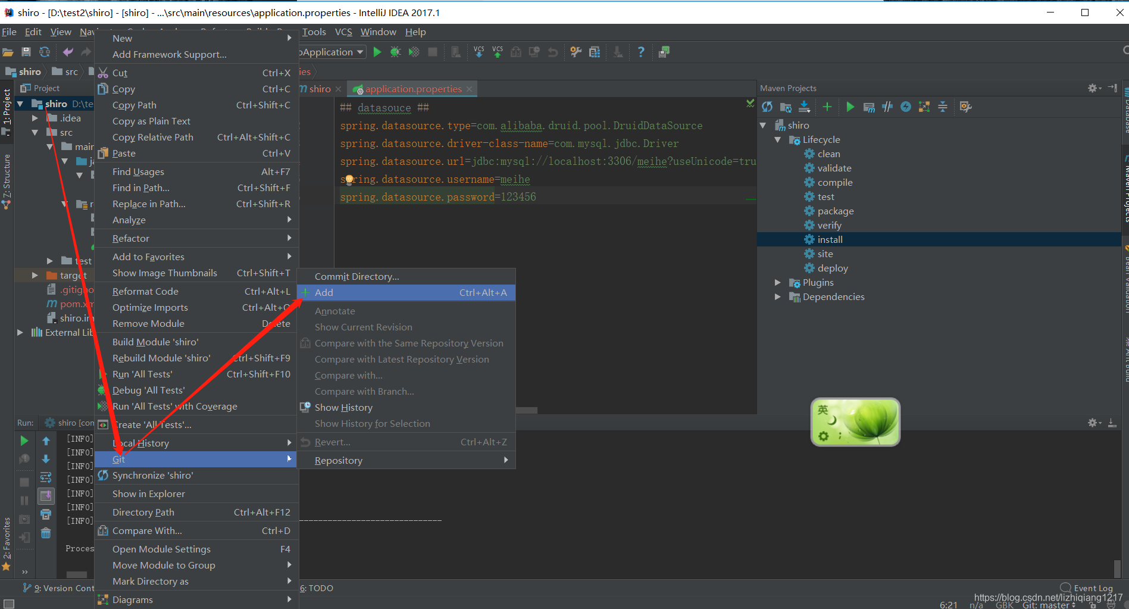Rerun process in Run panel
Viewport: 1129px width, 609px height.
(x=24, y=441)
